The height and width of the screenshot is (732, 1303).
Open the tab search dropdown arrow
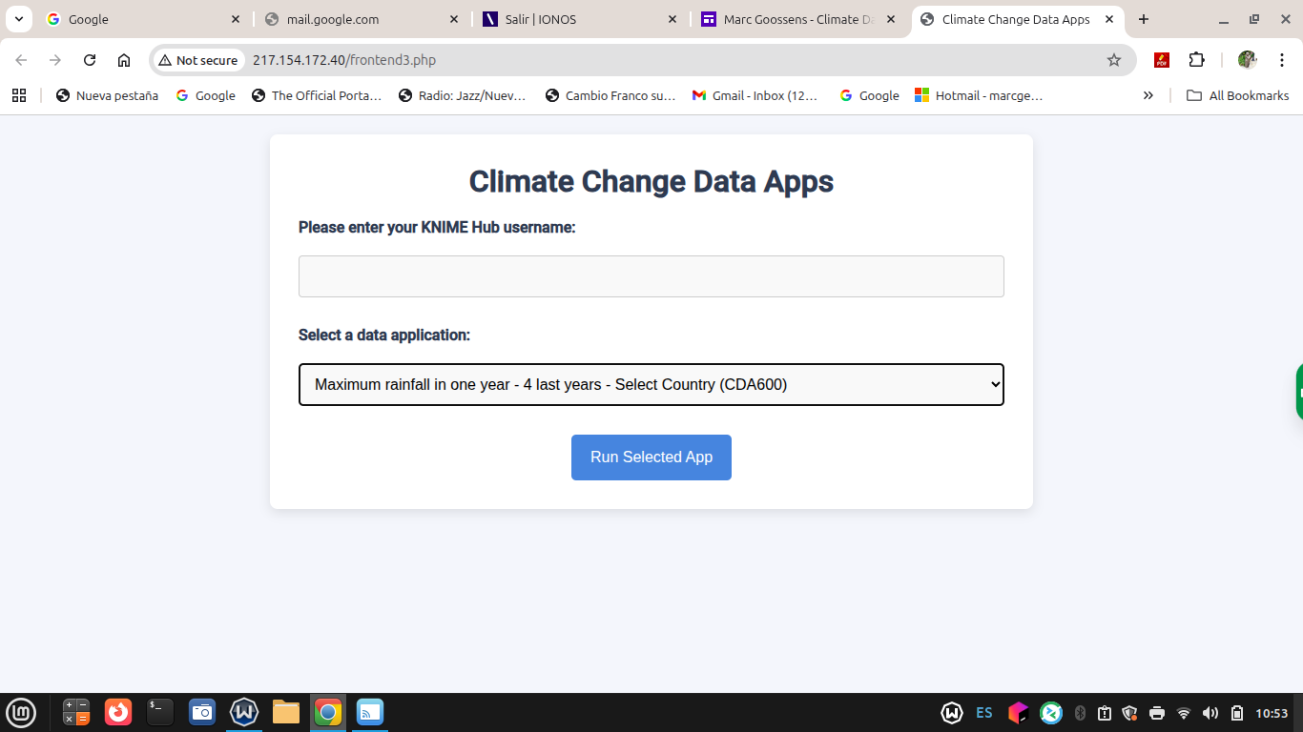[18, 19]
